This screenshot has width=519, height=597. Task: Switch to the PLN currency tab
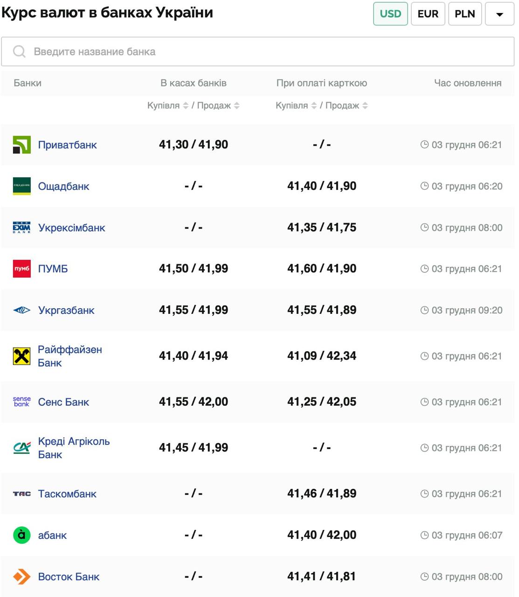[x=465, y=14]
